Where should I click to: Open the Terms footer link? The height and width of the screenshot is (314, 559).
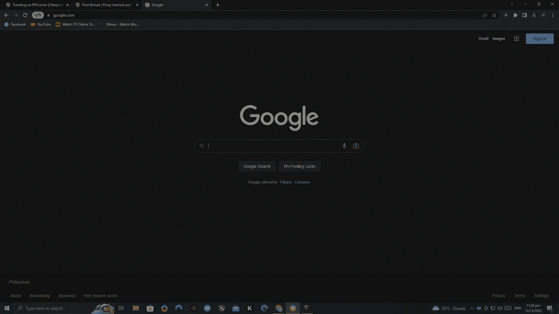(x=520, y=296)
